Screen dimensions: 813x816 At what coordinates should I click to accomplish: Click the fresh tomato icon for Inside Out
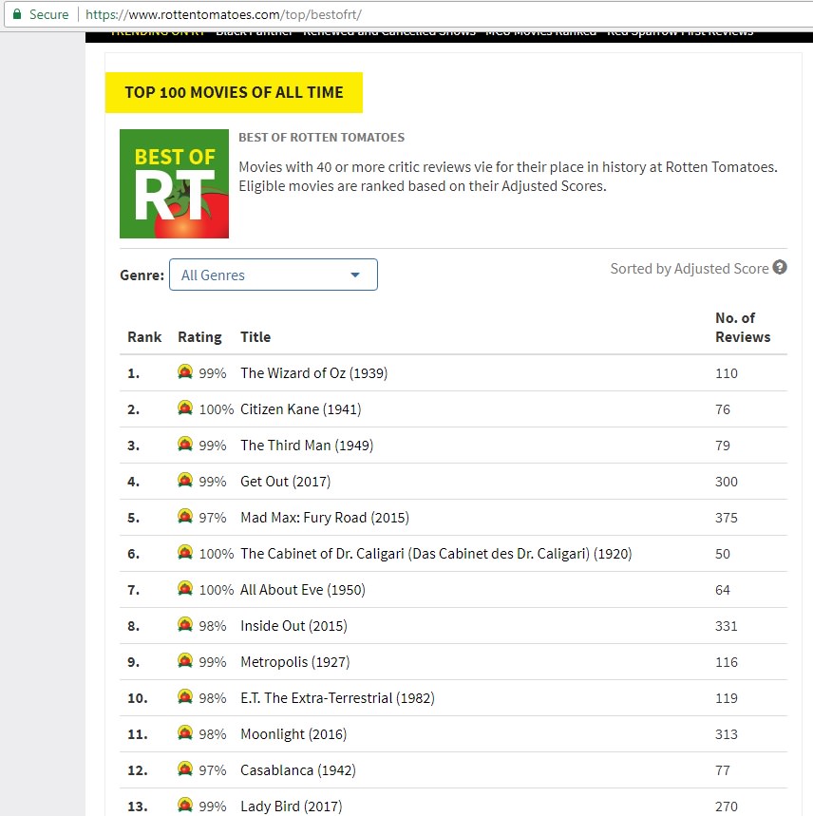(x=185, y=624)
